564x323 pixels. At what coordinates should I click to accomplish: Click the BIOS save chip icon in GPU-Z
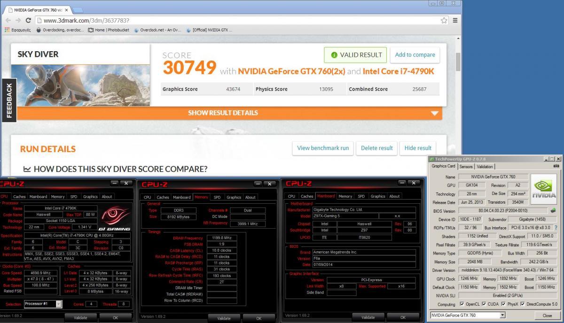pyautogui.click(x=553, y=210)
